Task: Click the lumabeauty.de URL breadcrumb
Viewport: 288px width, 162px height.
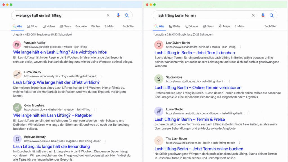Action: tap(60, 76)
